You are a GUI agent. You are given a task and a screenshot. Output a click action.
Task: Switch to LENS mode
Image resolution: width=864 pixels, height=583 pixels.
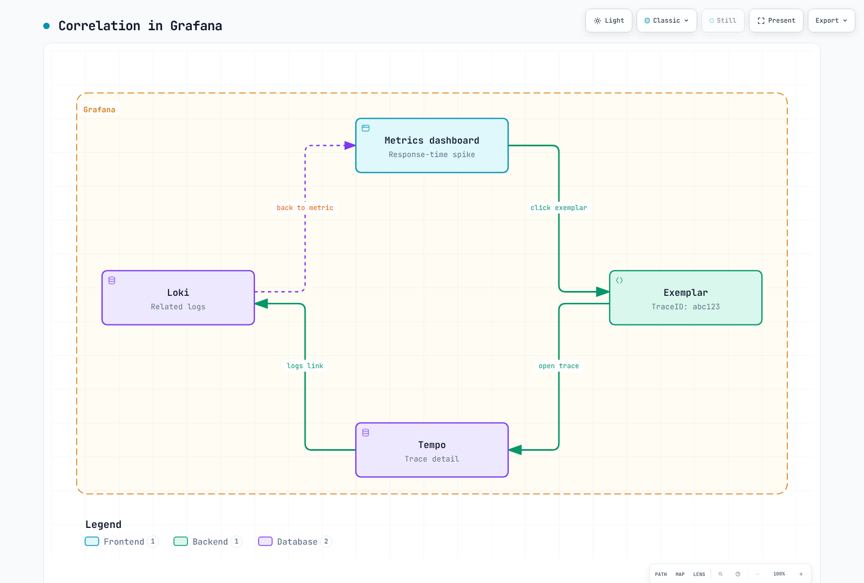click(699, 574)
